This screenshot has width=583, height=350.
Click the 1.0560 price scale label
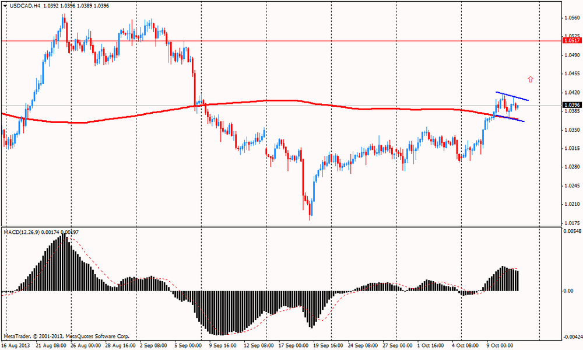click(x=573, y=17)
